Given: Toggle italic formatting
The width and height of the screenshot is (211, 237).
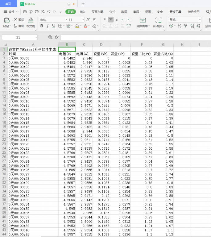Looking at the screenshot, I should click(48, 26).
